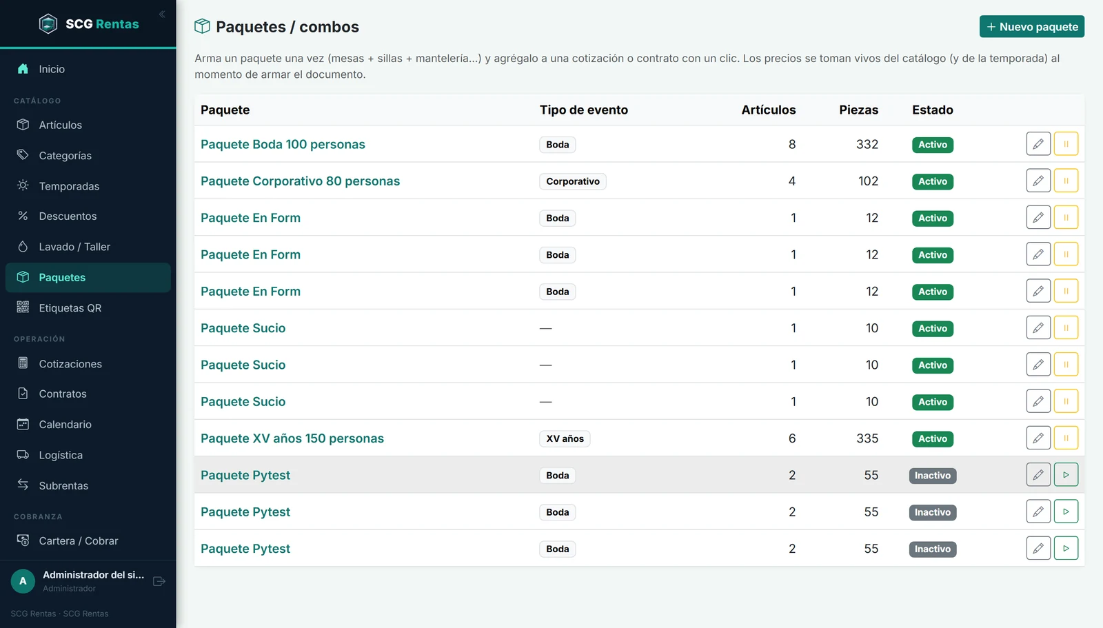Viewport: 1103px width, 628px height.
Task: Click the Nuevo paquete button
Action: click(1032, 27)
